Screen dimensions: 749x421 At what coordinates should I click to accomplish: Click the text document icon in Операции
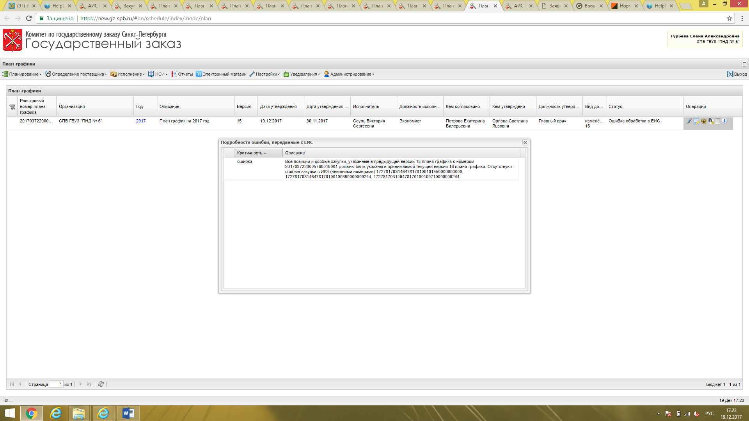[717, 121]
